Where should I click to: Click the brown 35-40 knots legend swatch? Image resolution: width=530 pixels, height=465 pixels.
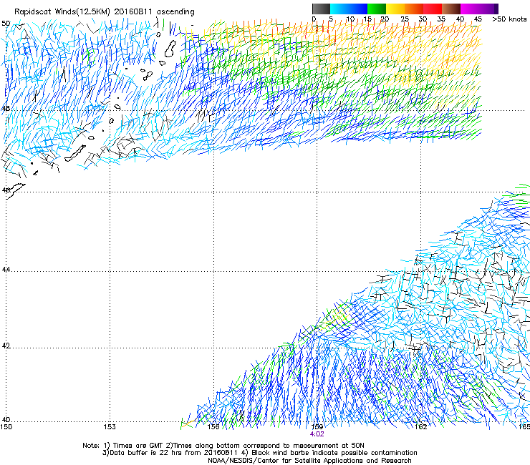point(451,9)
